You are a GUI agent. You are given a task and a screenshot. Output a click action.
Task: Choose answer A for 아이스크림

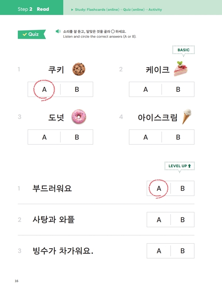[145, 137]
